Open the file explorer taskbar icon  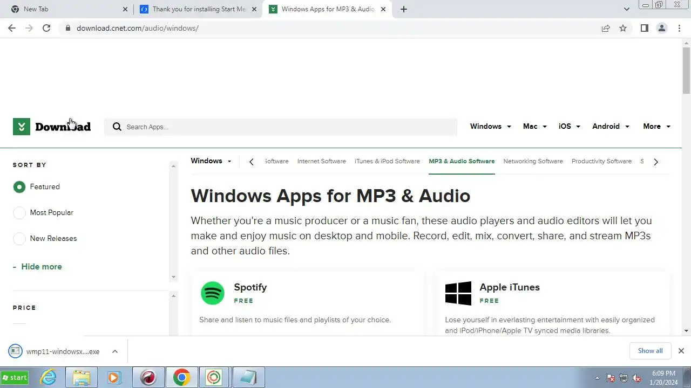point(82,377)
